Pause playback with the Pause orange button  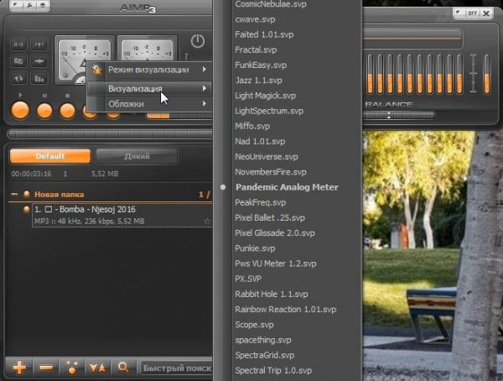pos(44,111)
